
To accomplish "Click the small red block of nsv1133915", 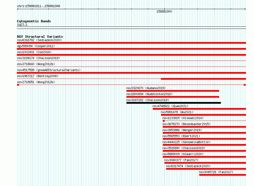I will [164, 121].
